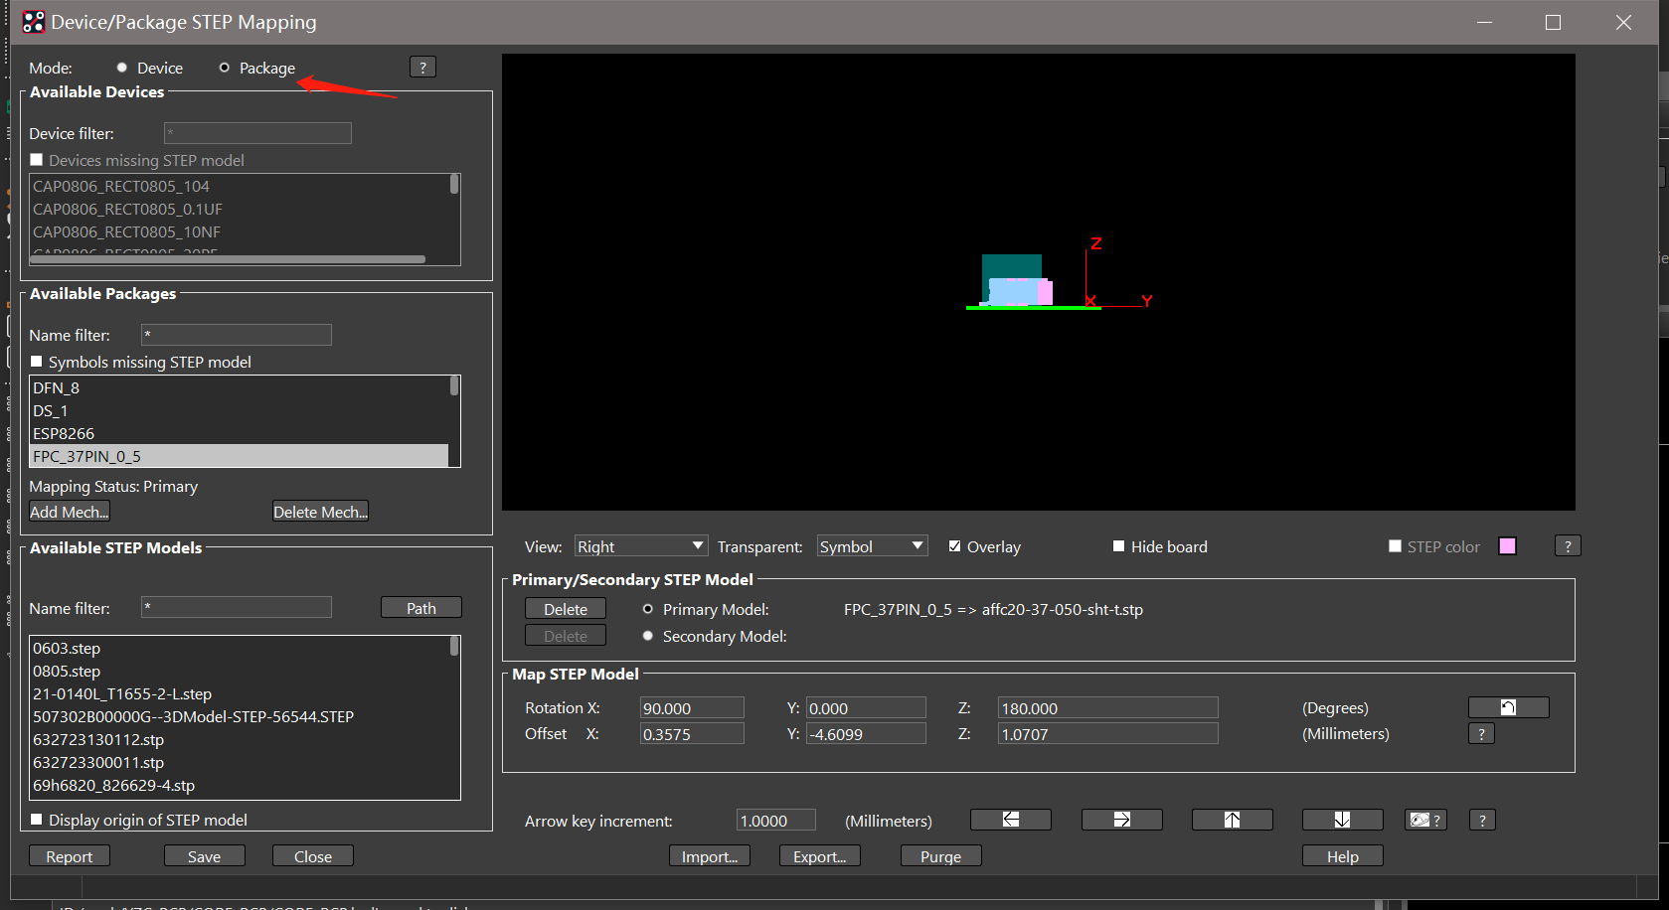Viewport: 1669px width, 910px height.
Task: Select 21-0140L_T1655-2-L.step model
Action: click(240, 693)
